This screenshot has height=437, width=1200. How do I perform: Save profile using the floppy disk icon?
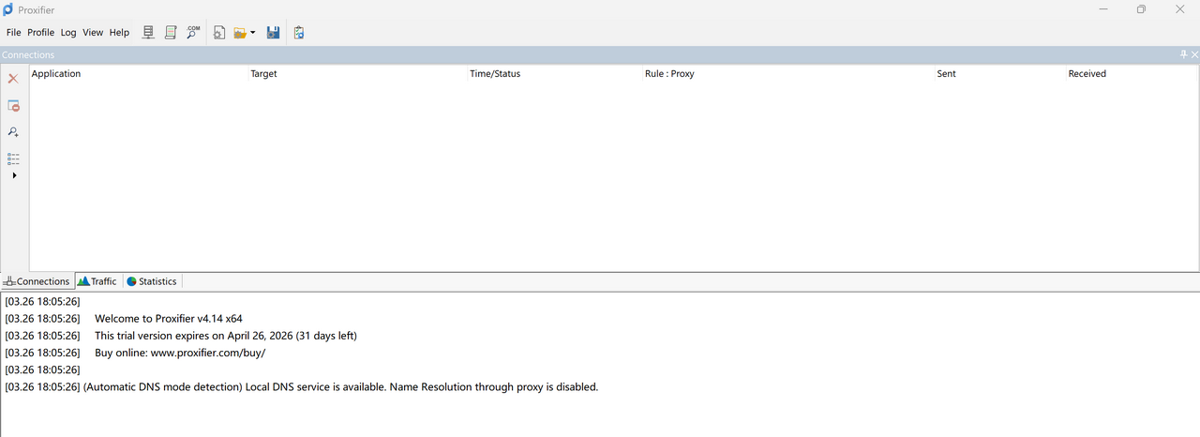tap(273, 33)
